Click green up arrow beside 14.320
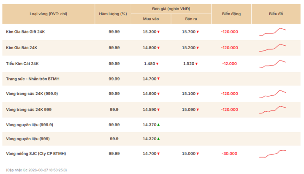 pyautogui.click(x=158, y=138)
